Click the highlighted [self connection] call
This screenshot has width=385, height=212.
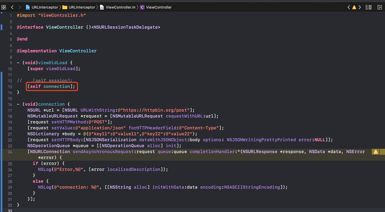(x=51, y=87)
